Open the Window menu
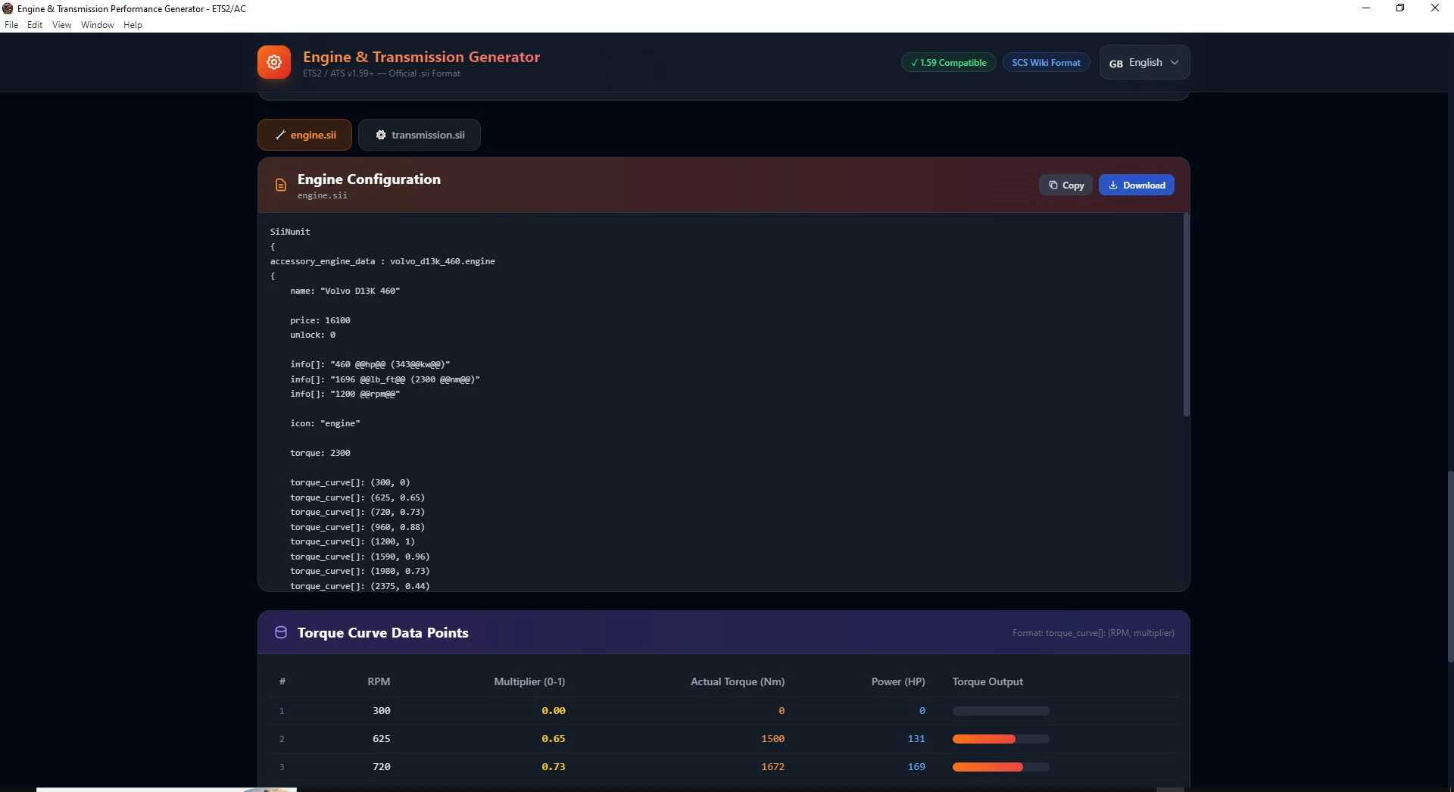Viewport: 1454px width, 792px height. click(x=98, y=25)
